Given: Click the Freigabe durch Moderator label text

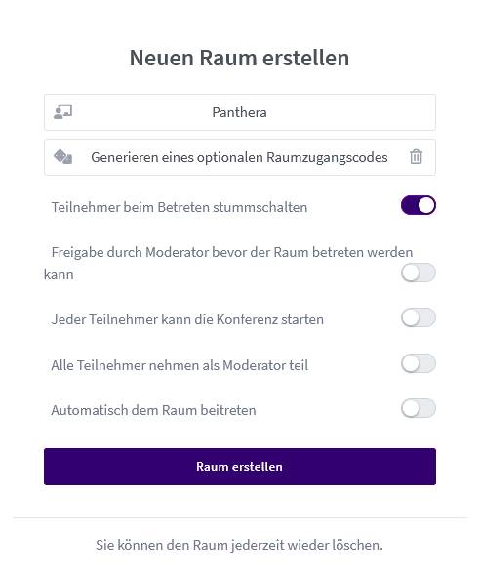Looking at the screenshot, I should click(228, 264).
